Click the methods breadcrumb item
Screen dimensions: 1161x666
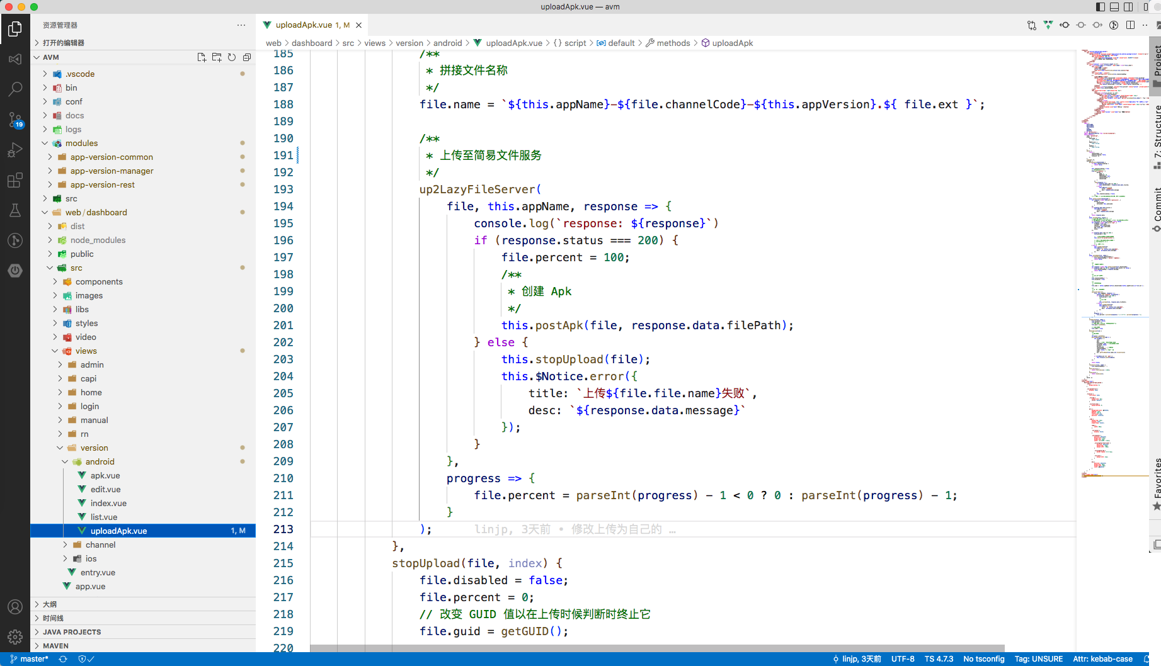coord(673,43)
